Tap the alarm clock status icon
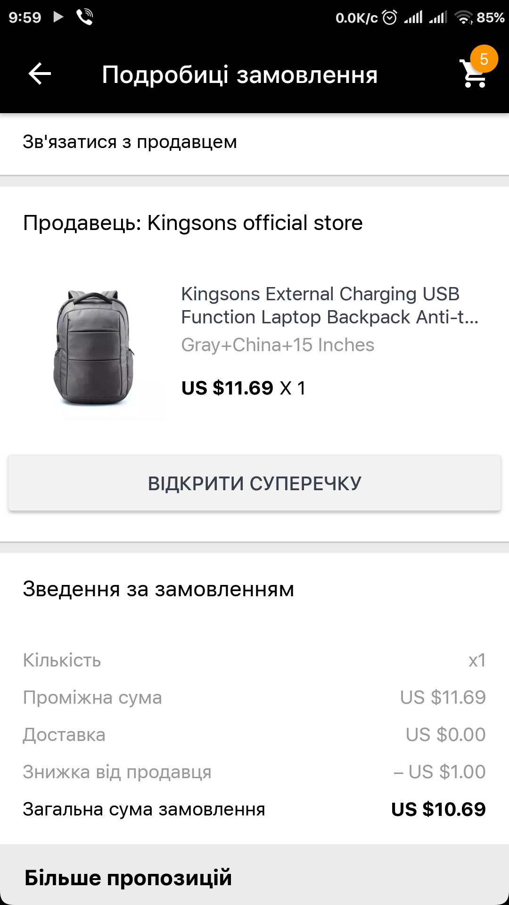This screenshot has width=509, height=905. coord(390,18)
